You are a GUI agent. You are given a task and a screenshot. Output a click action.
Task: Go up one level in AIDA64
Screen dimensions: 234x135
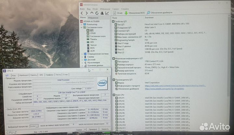(x=92, y=13)
